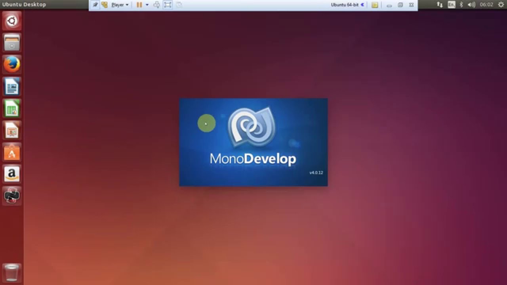
Task: Open the Bluetooth indicator menu
Action: coord(461,4)
